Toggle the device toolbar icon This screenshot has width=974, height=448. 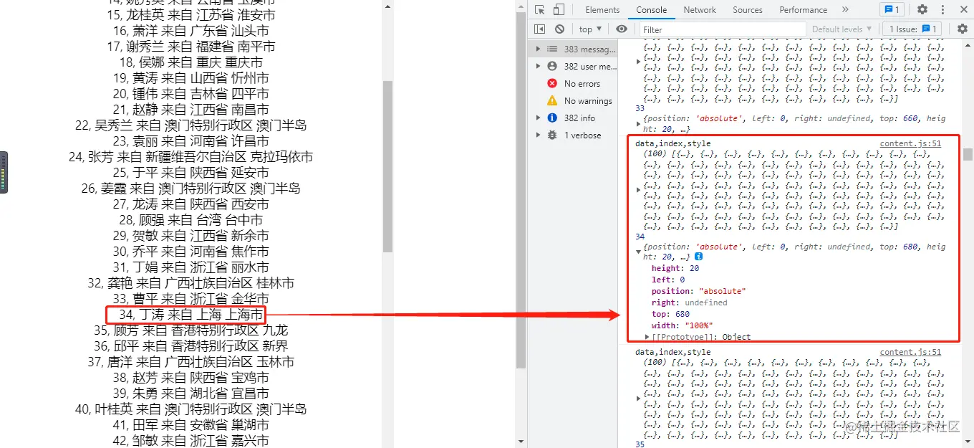click(559, 10)
